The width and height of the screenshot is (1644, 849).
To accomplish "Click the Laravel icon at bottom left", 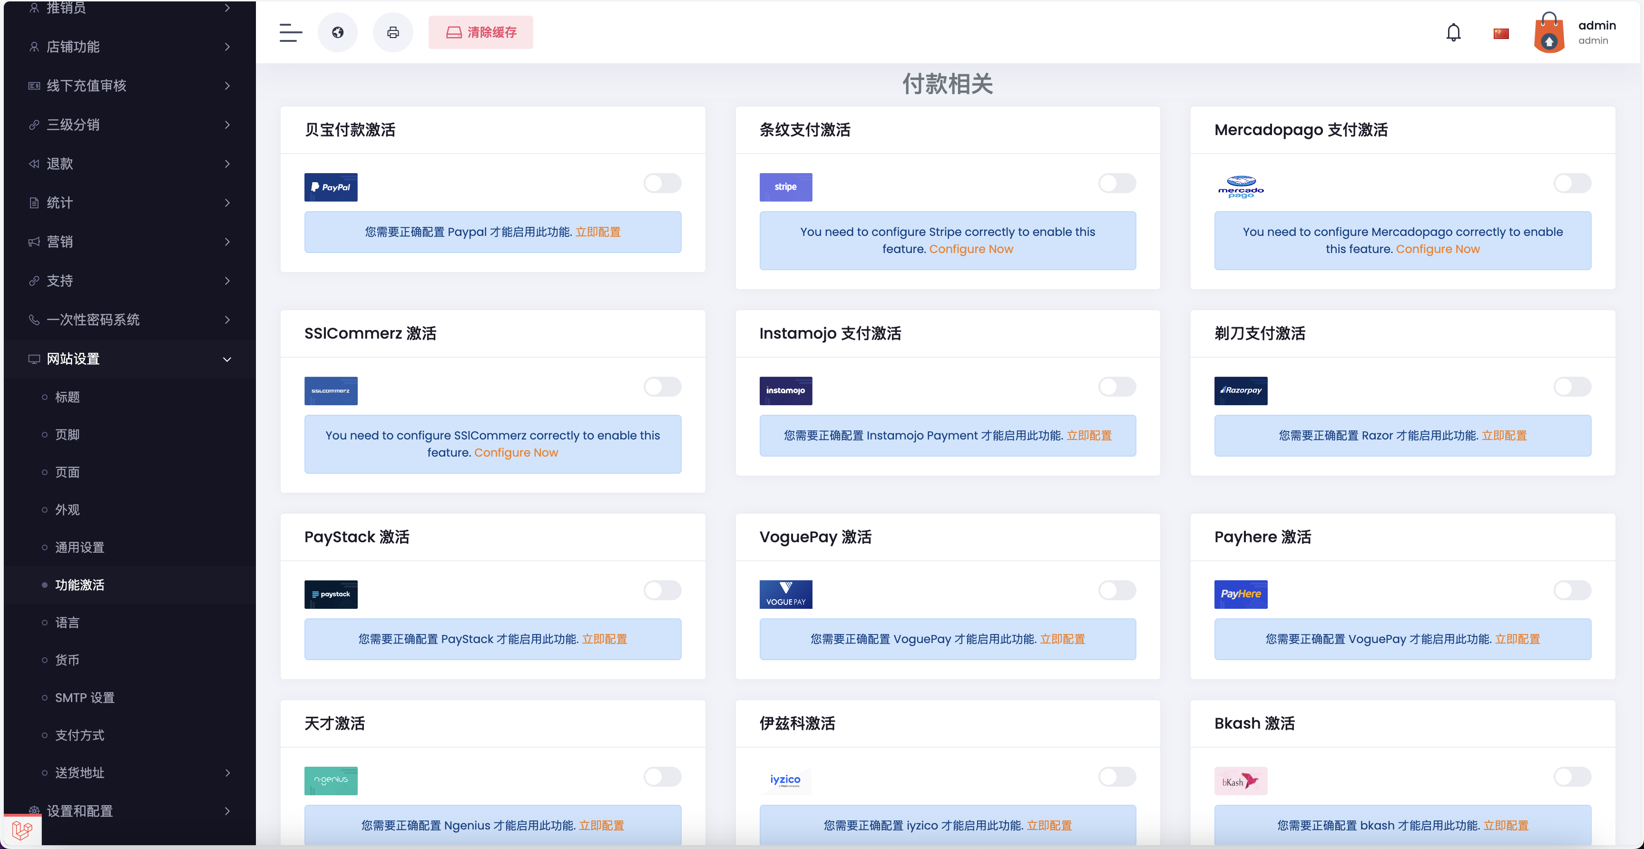I will (23, 830).
